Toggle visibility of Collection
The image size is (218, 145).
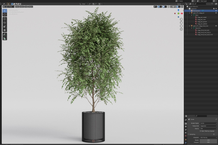tap(216, 9)
